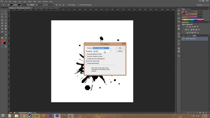
Task: Enable Include Halftone Screen checkbox
Action: click(x=87, y=54)
